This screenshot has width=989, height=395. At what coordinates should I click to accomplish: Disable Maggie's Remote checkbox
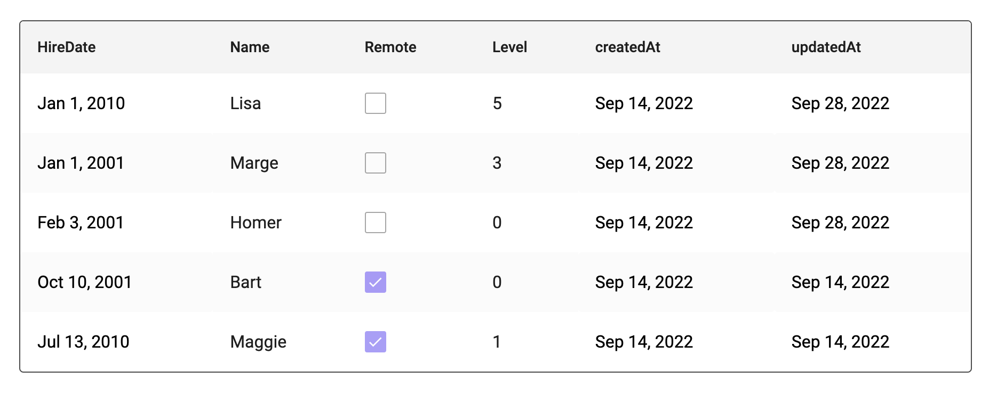tap(375, 342)
